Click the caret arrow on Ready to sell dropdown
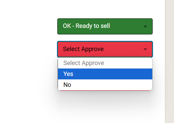The width and height of the screenshot is (174, 123). click(x=145, y=27)
